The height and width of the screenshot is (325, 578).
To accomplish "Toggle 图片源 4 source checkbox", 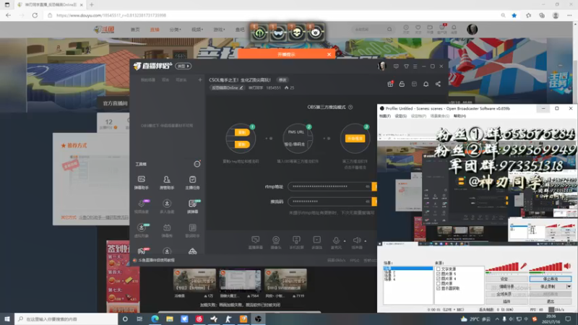I will pyautogui.click(x=439, y=279).
